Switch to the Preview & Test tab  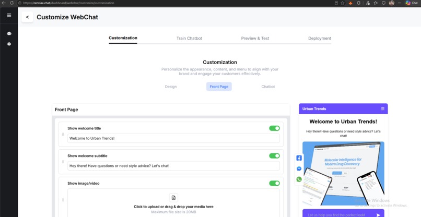(x=255, y=39)
